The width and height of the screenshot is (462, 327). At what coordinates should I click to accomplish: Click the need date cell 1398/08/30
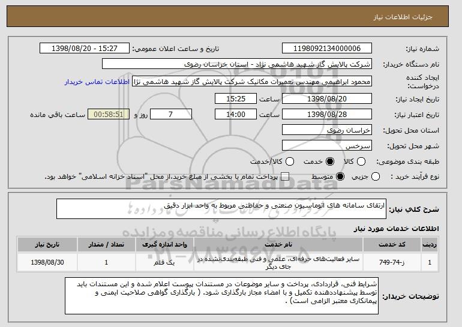pos(47,262)
